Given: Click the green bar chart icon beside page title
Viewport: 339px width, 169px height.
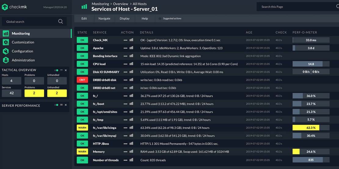Looking at the screenshot, I should (x=84, y=7).
